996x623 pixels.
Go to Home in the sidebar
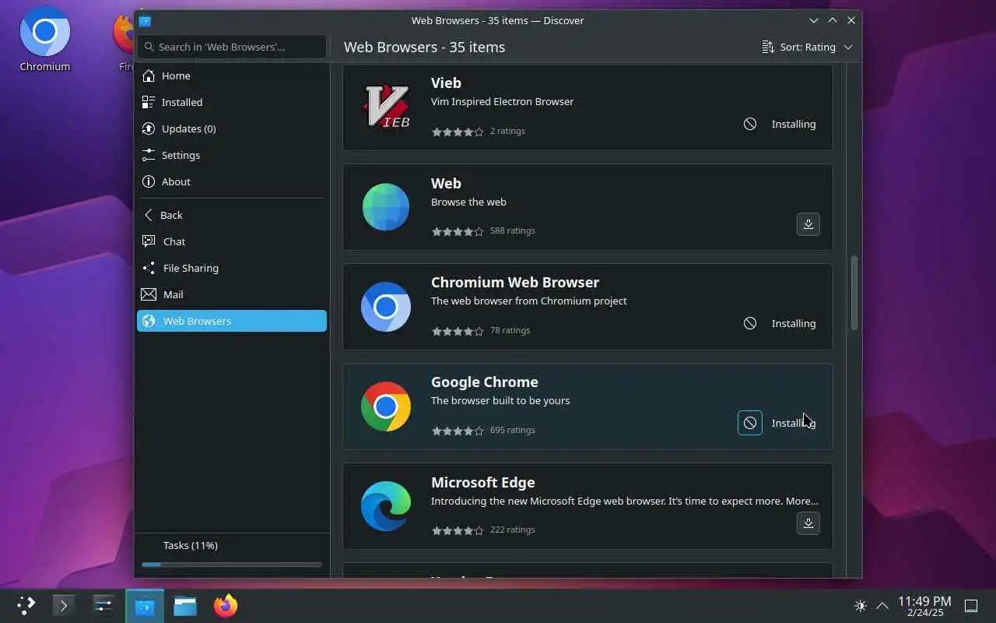coord(232,76)
